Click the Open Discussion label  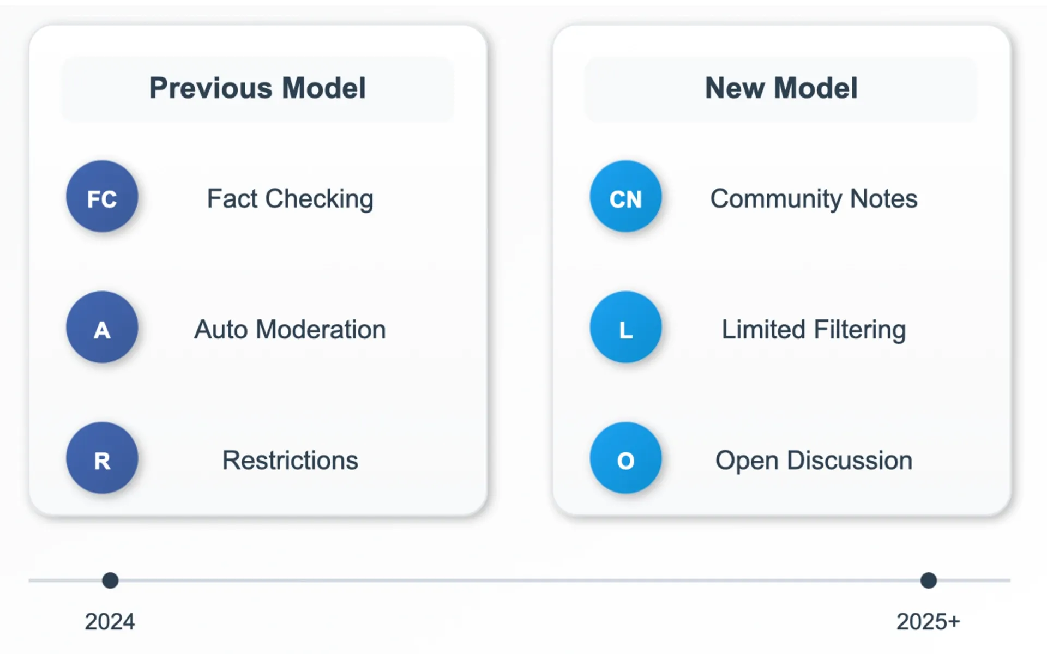(x=814, y=459)
